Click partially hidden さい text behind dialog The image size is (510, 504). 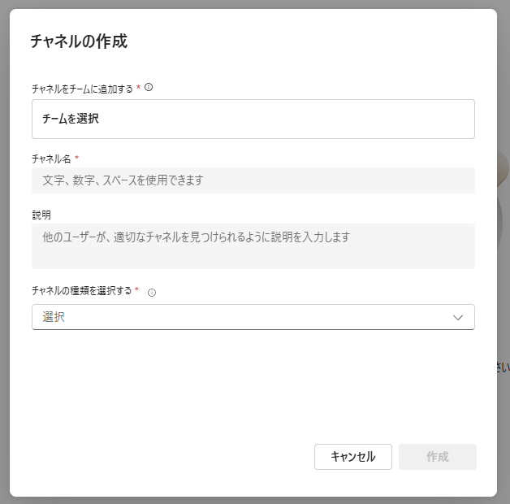[x=504, y=367]
